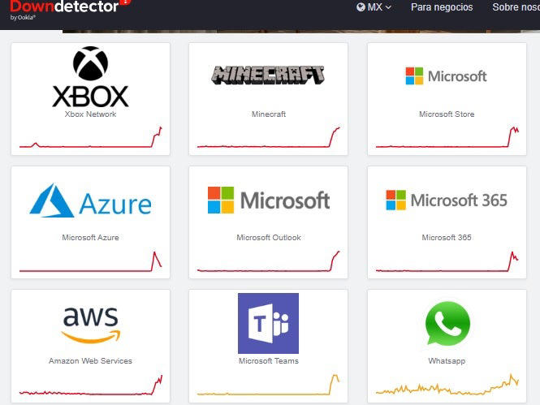Click the Microsoft Store logo
The width and height of the screenshot is (540, 405).
[x=447, y=76]
